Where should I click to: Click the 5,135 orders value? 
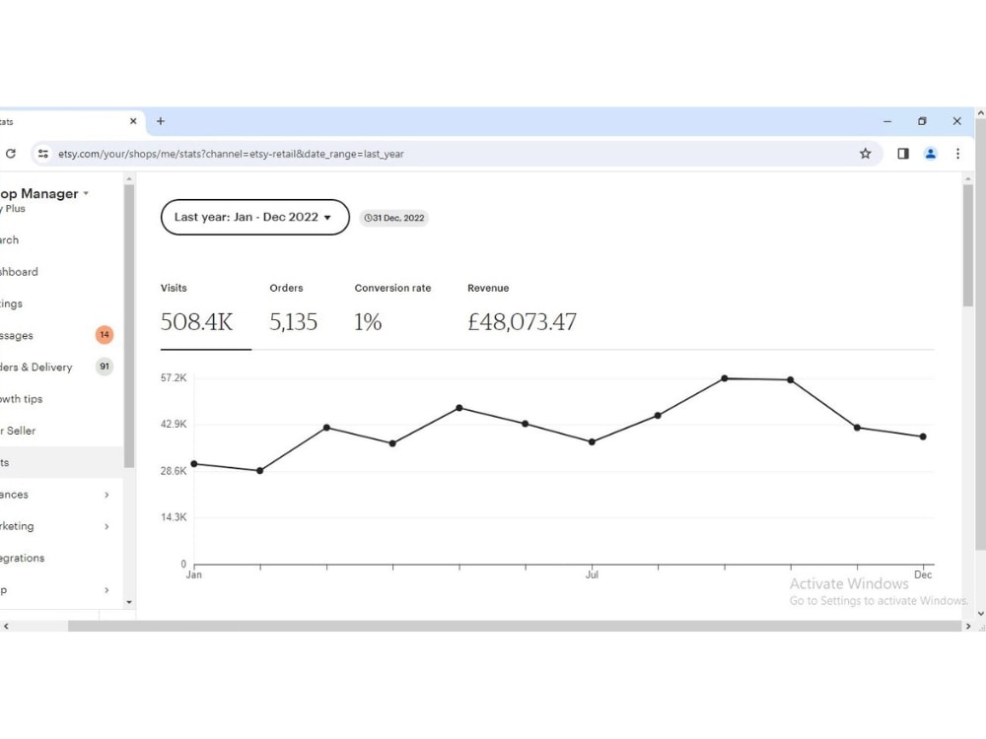click(294, 322)
